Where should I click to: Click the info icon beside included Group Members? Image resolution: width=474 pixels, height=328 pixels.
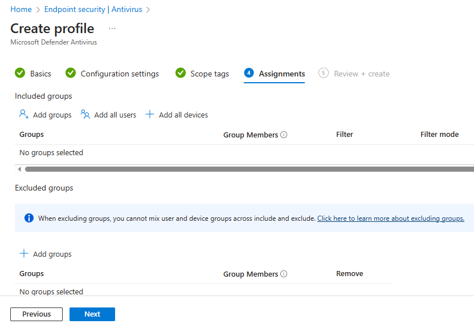(284, 135)
